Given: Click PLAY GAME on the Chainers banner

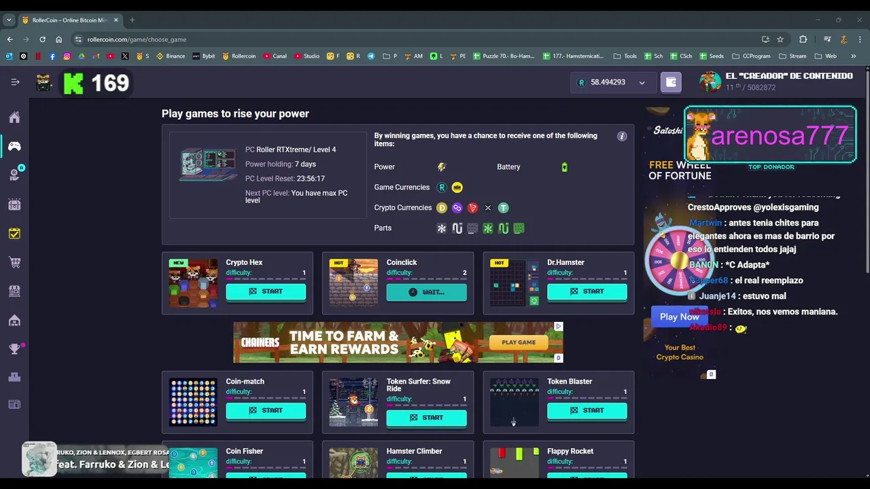Looking at the screenshot, I should coord(519,342).
